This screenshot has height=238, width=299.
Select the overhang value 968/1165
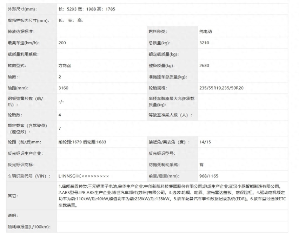(x=208, y=176)
